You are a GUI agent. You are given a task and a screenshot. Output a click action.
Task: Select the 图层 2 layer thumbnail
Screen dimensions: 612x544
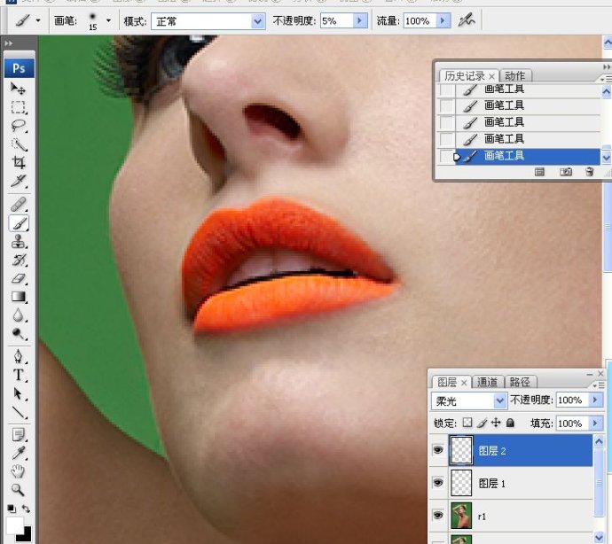point(461,450)
